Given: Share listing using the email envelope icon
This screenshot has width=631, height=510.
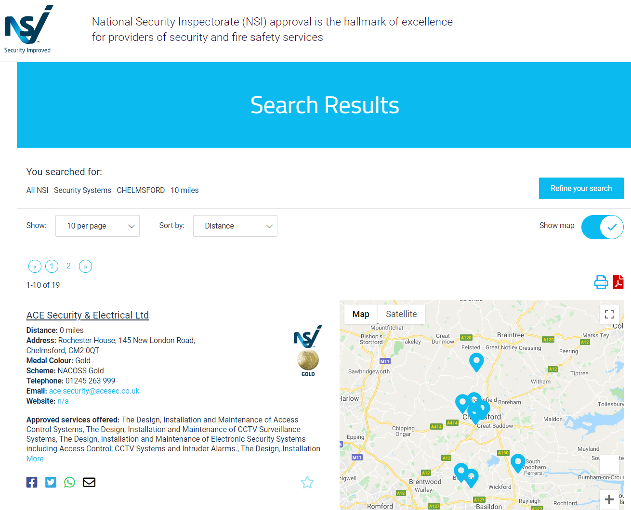Looking at the screenshot, I should coord(89,482).
